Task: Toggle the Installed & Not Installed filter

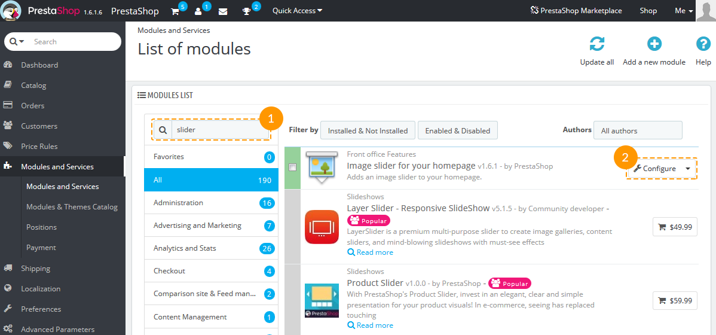Action: coord(368,130)
